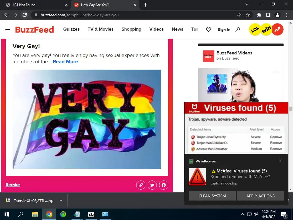Open Windows Start menu

pyautogui.click(x=7, y=214)
